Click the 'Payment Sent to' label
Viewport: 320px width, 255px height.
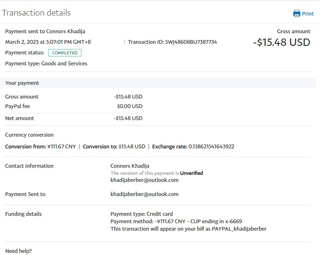click(x=25, y=194)
